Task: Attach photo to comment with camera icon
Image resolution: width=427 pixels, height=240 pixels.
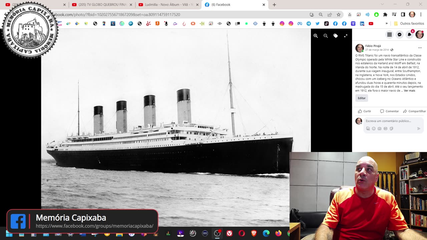Action: pyautogui.click(x=380, y=129)
